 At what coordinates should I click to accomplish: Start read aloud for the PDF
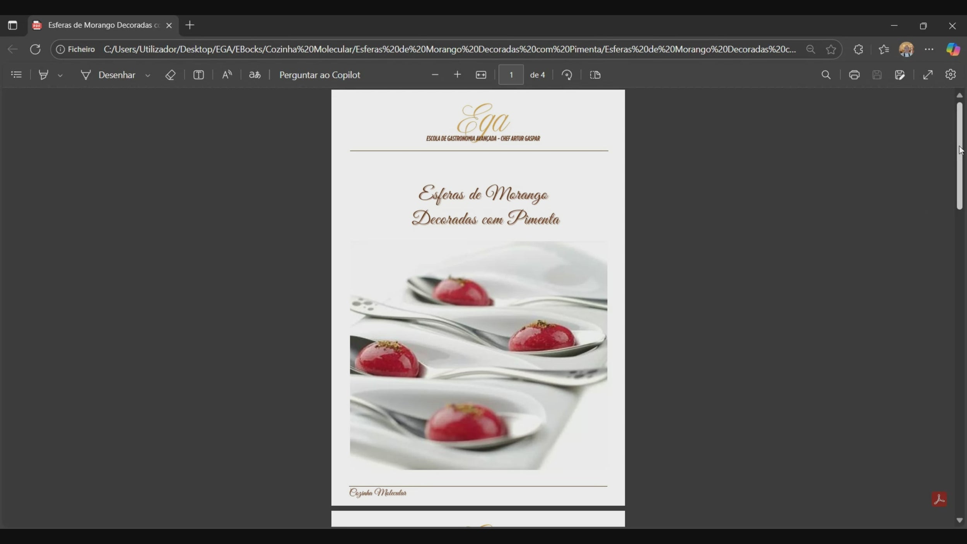tap(227, 75)
